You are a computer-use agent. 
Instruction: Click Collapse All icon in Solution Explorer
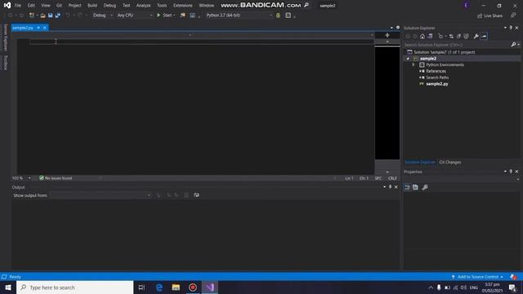click(458, 36)
